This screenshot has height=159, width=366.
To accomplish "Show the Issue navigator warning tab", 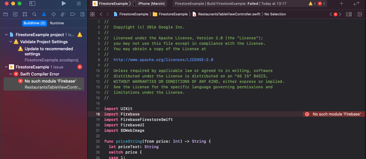I will 44,14.
